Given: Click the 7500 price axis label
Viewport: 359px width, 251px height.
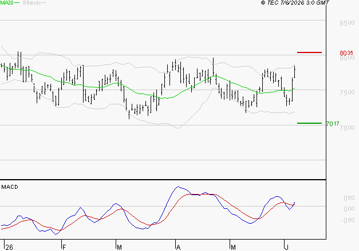Looking at the screenshot, I should [347, 92].
